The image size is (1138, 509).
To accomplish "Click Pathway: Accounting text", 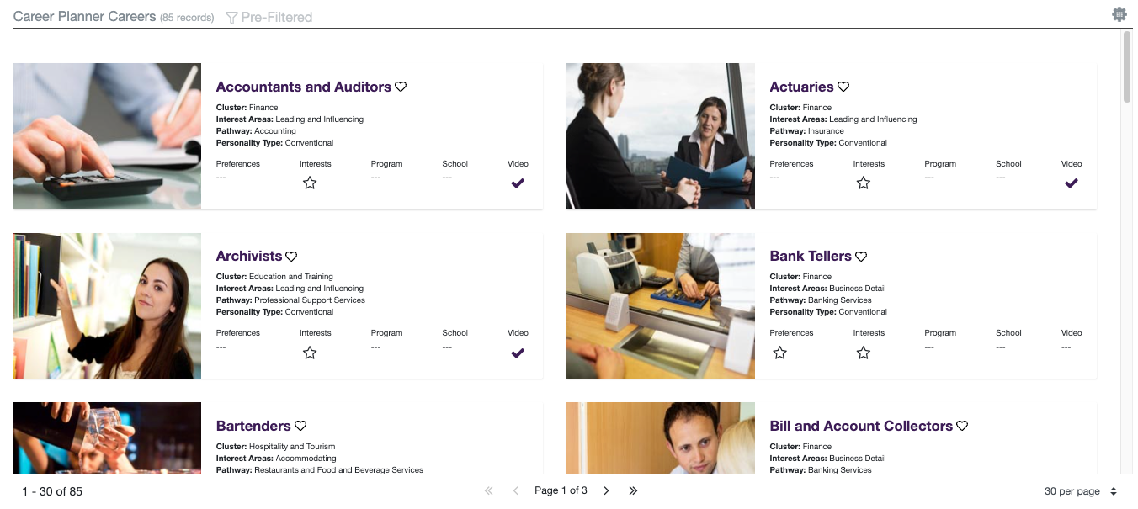I will 257,131.
